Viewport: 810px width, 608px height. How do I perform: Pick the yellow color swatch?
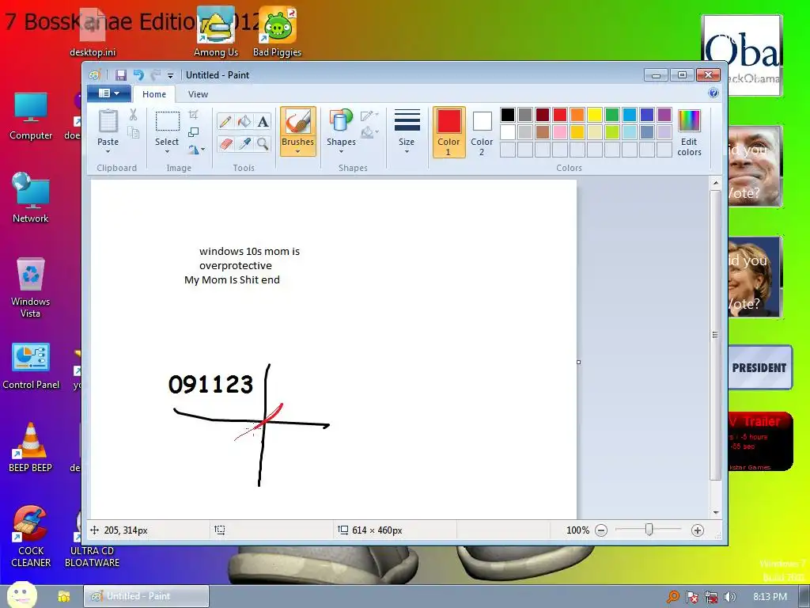595,115
